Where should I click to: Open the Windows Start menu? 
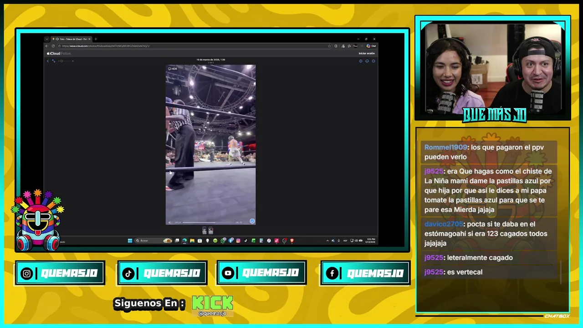[130, 241]
